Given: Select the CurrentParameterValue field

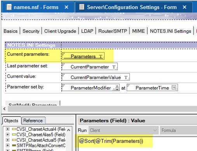Looking at the screenshot, I should tap(96, 77).
